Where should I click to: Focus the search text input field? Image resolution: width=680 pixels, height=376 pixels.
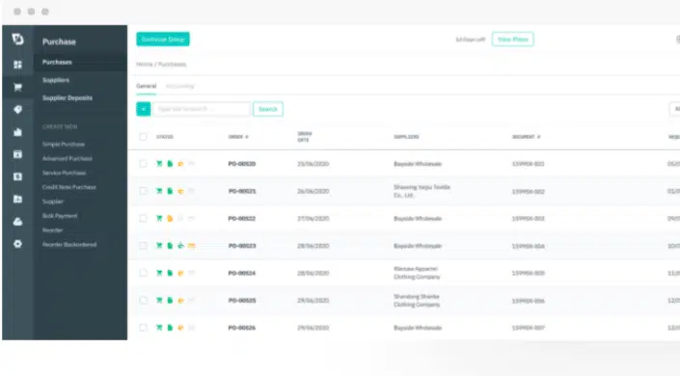click(202, 109)
